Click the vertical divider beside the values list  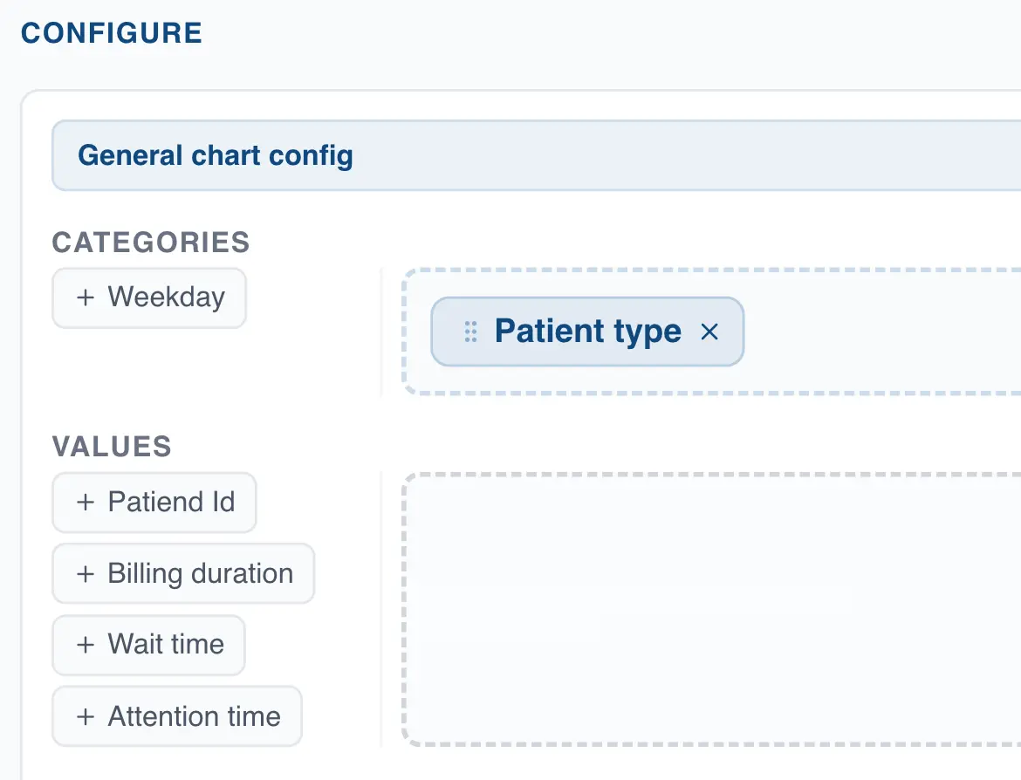(381, 609)
